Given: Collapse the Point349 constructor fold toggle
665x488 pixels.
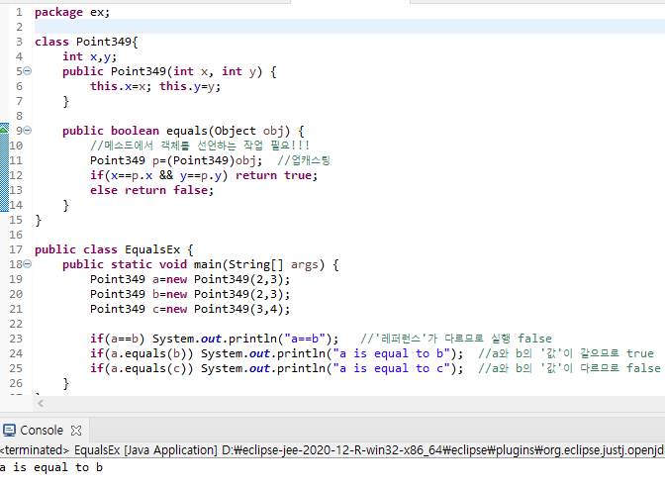Looking at the screenshot, I should (27, 71).
